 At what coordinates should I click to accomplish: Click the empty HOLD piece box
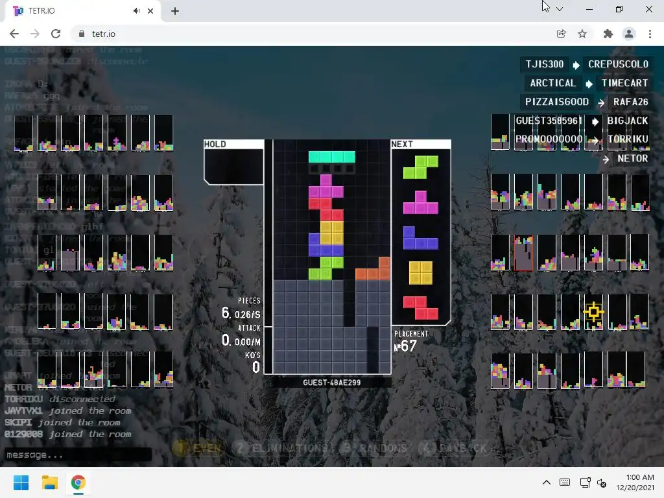pos(233,167)
